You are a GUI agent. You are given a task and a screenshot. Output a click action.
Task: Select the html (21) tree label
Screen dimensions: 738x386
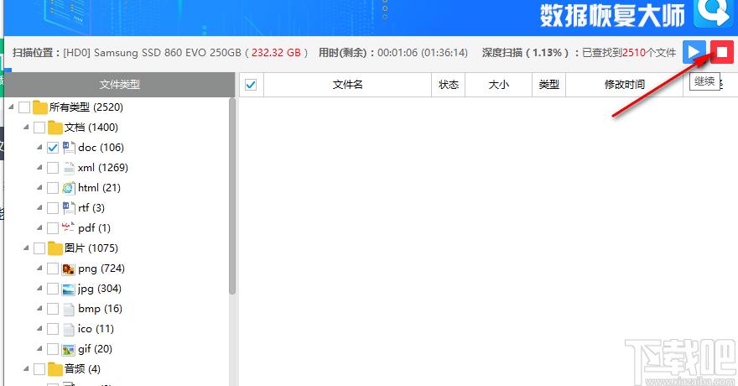[x=99, y=188]
